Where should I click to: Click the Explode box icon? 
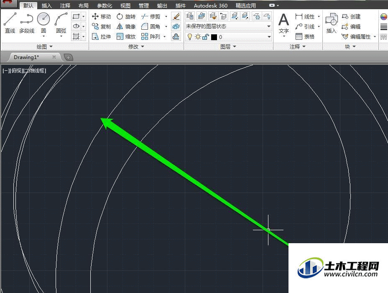pos(176,26)
